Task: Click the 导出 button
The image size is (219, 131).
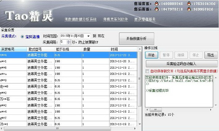Action: coord(211,55)
